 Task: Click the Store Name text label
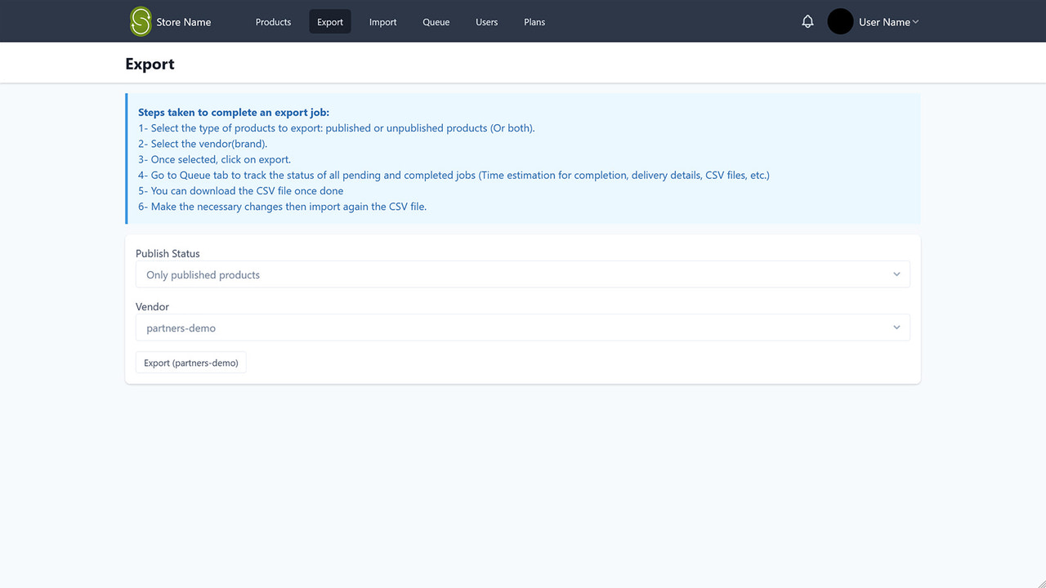(x=183, y=22)
